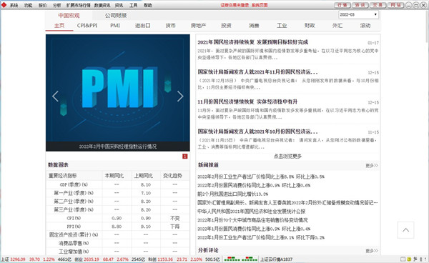This screenshot has height=263, width=429.
Task: Click the PPI(%) row label in table
Action: [74, 227]
